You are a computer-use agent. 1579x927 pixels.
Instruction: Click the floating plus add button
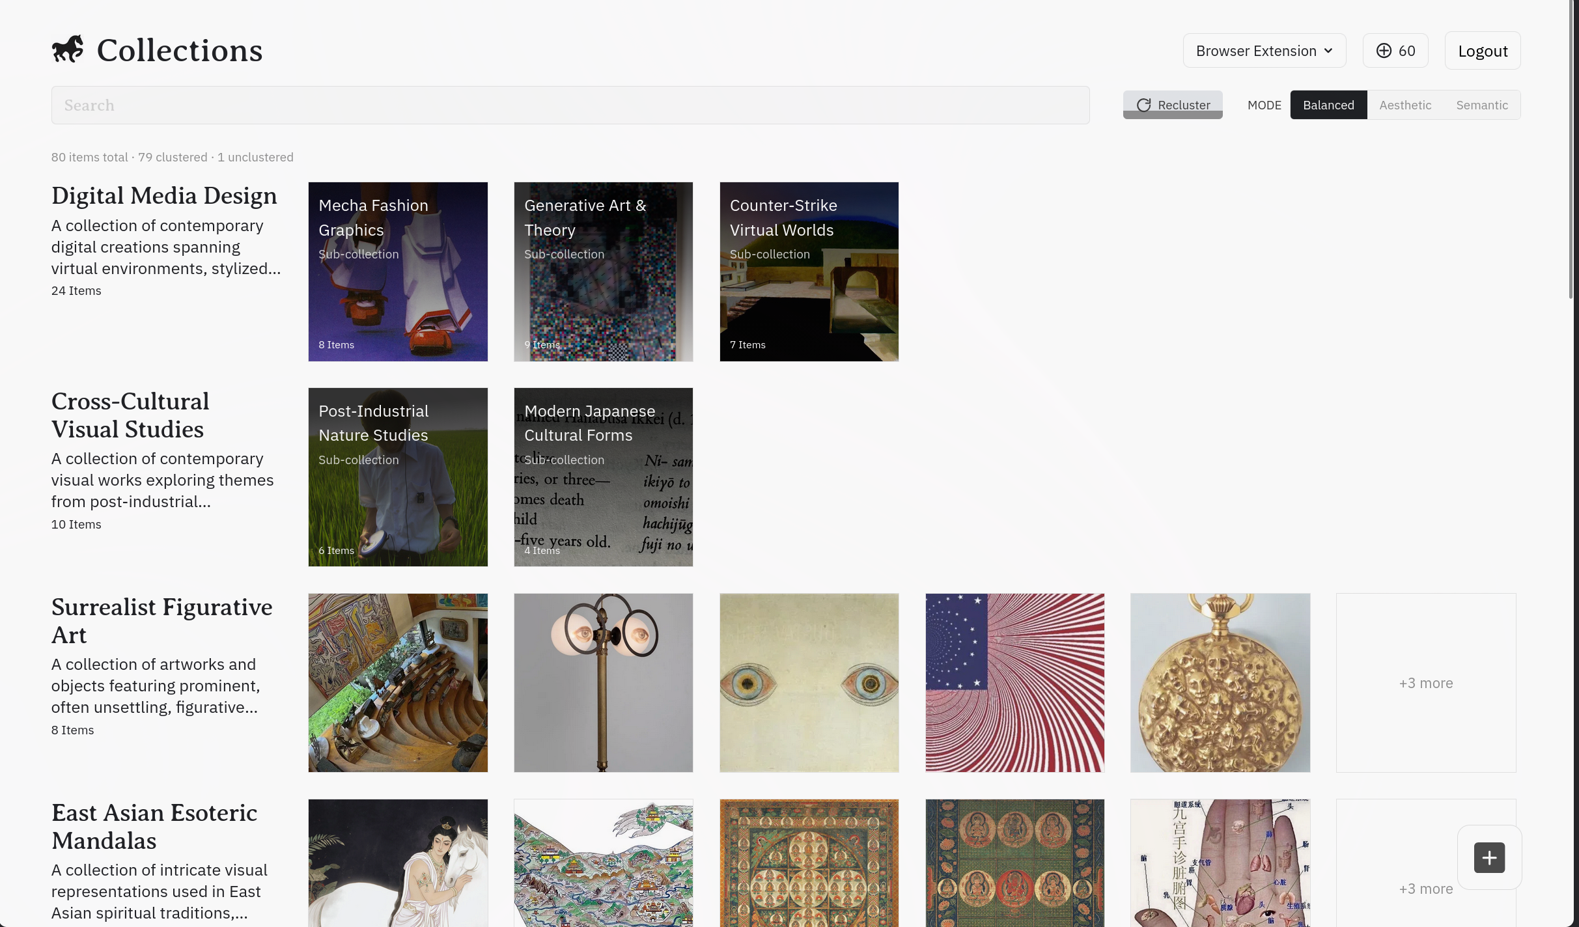[x=1489, y=857]
